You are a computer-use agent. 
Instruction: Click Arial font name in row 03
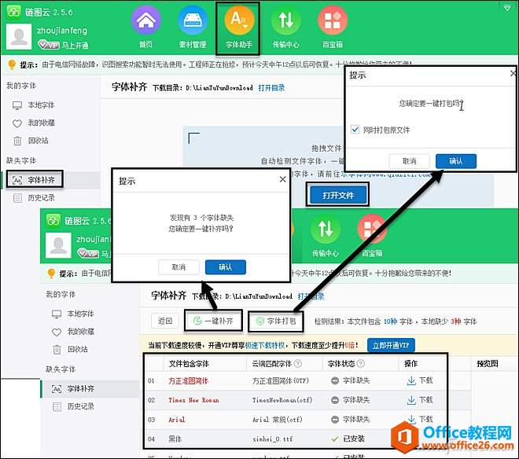177,420
